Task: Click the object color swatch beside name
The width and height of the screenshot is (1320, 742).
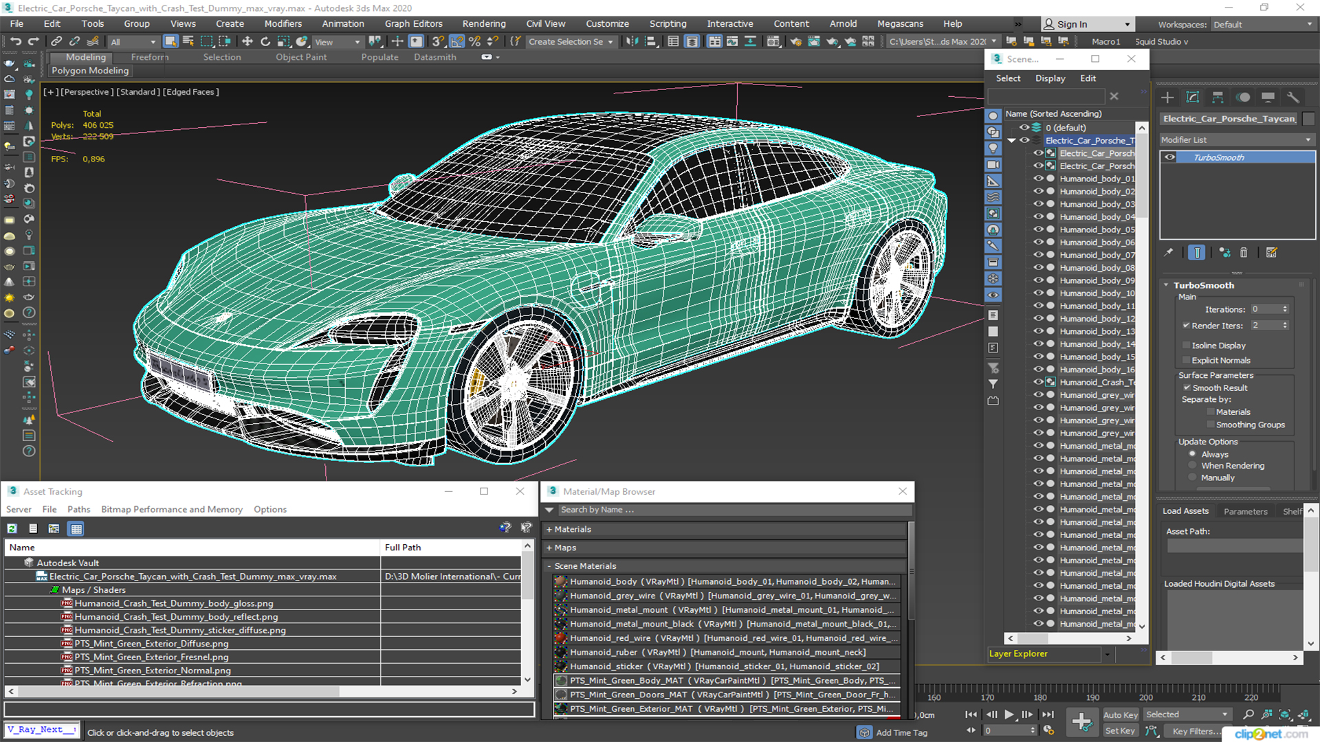Action: tap(1308, 118)
